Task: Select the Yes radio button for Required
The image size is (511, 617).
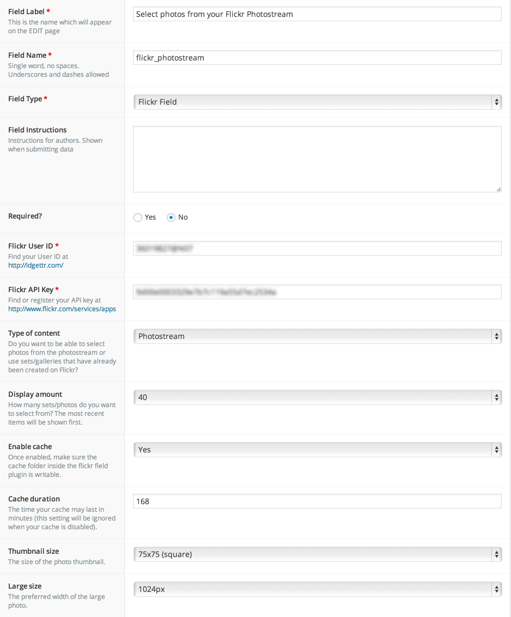Action: (x=138, y=217)
